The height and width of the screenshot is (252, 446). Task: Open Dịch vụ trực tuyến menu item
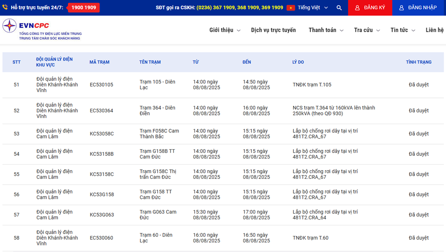pyautogui.click(x=273, y=30)
